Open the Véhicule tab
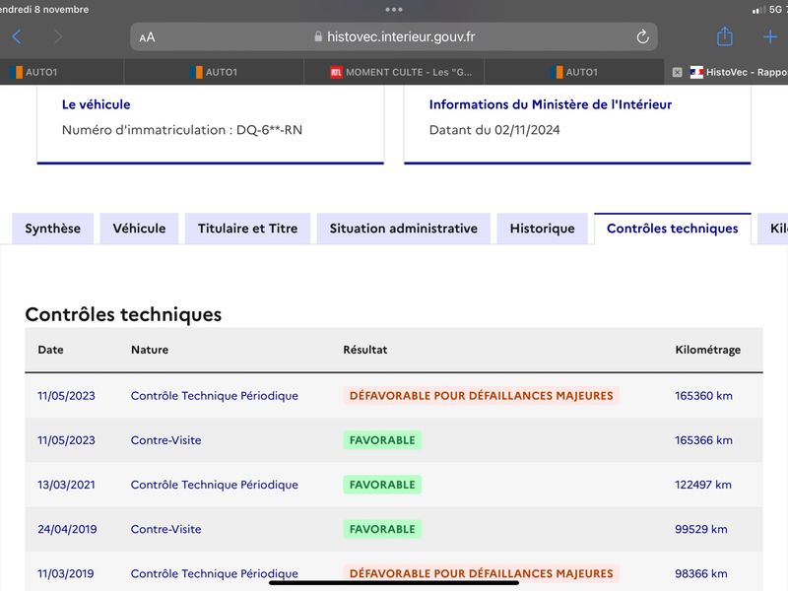This screenshot has width=788, height=591. [x=139, y=229]
